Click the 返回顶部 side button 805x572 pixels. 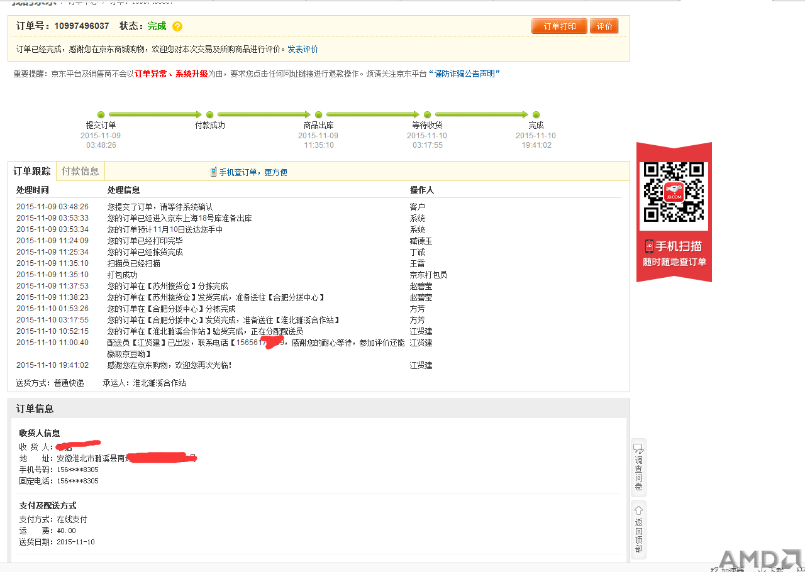pyautogui.click(x=638, y=530)
